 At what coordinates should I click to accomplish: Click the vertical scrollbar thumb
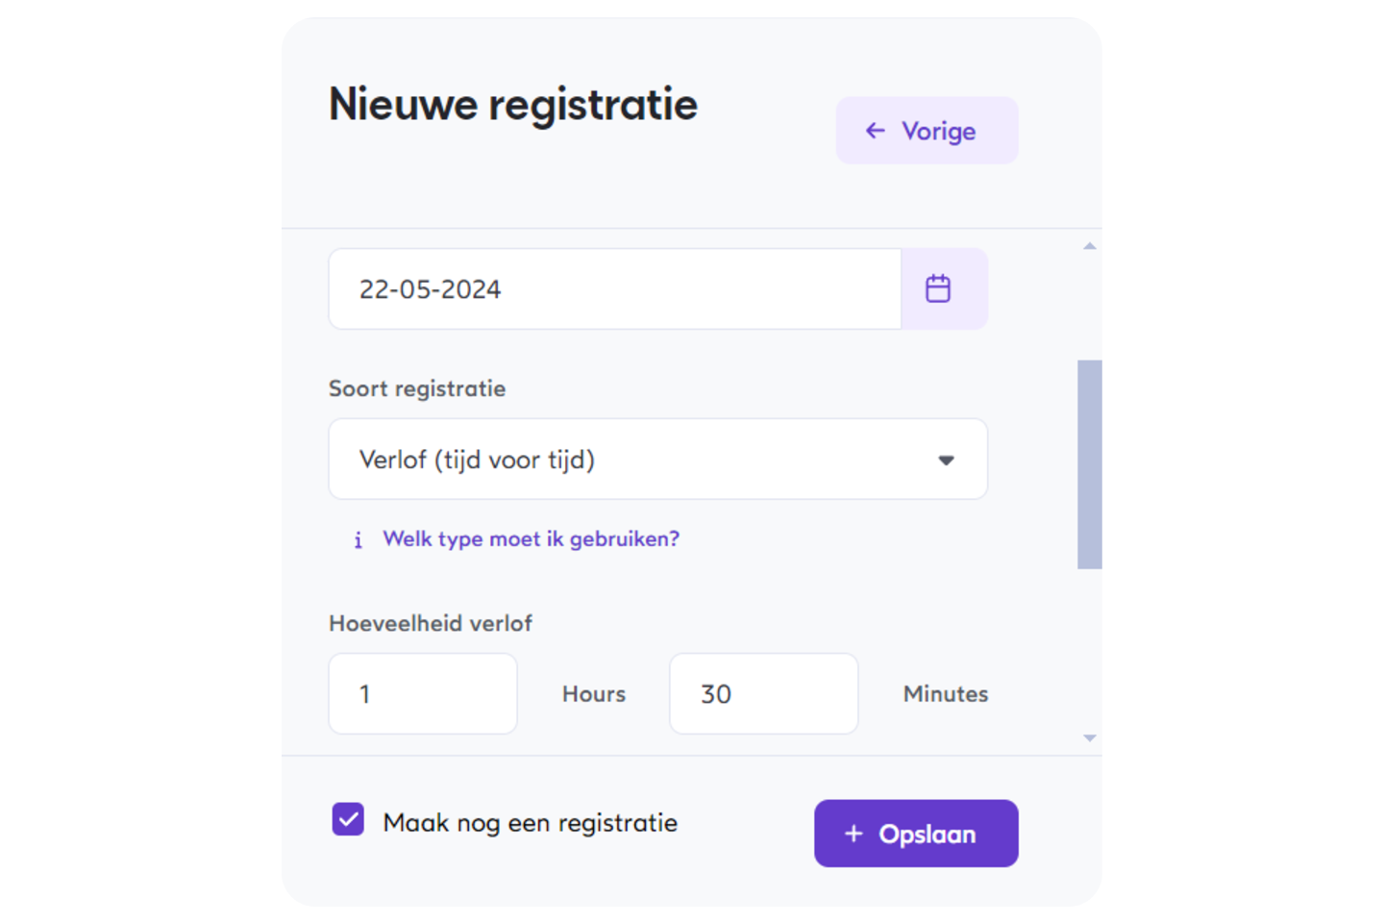1089,464
